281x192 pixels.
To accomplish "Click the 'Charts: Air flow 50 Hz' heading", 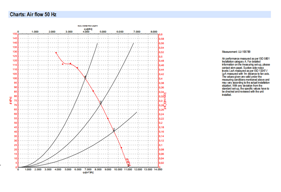I will [33, 14].
